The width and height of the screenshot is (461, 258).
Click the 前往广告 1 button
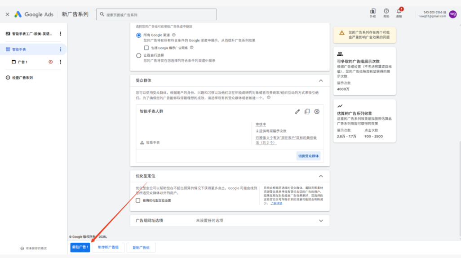click(80, 247)
